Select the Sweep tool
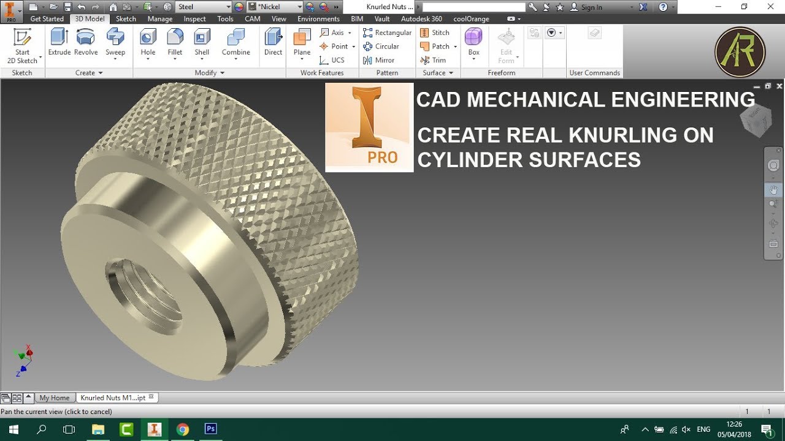The height and width of the screenshot is (441, 785). point(115,43)
